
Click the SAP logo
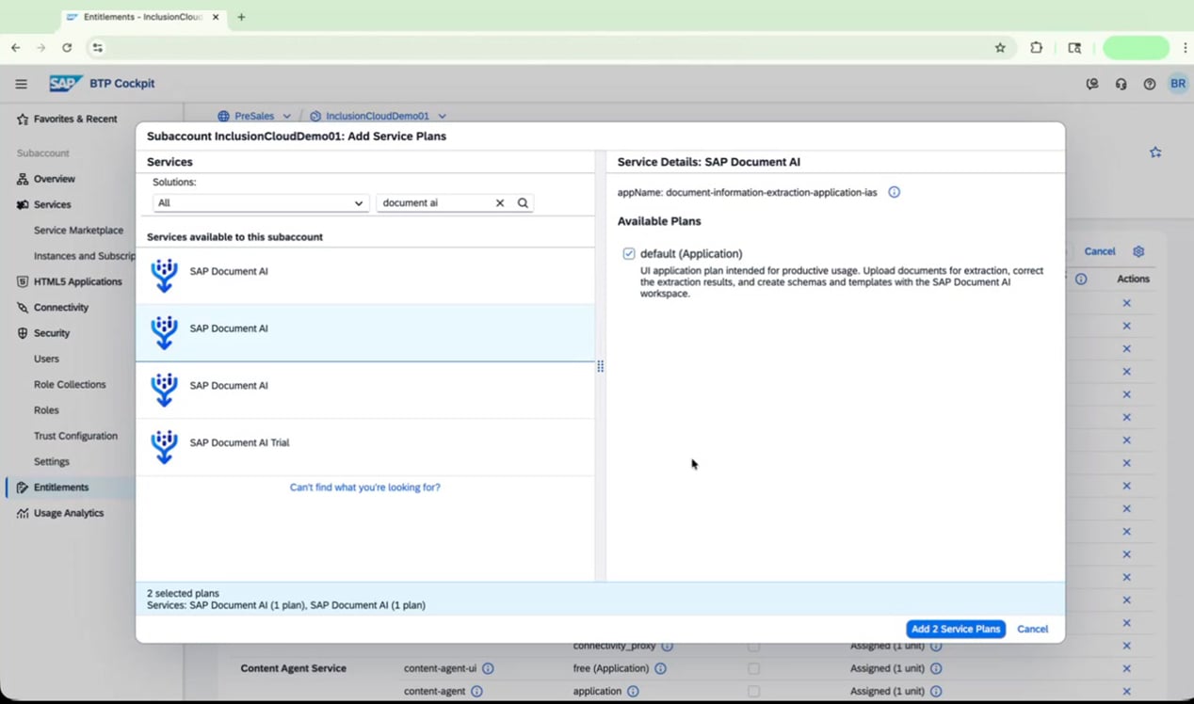point(66,84)
